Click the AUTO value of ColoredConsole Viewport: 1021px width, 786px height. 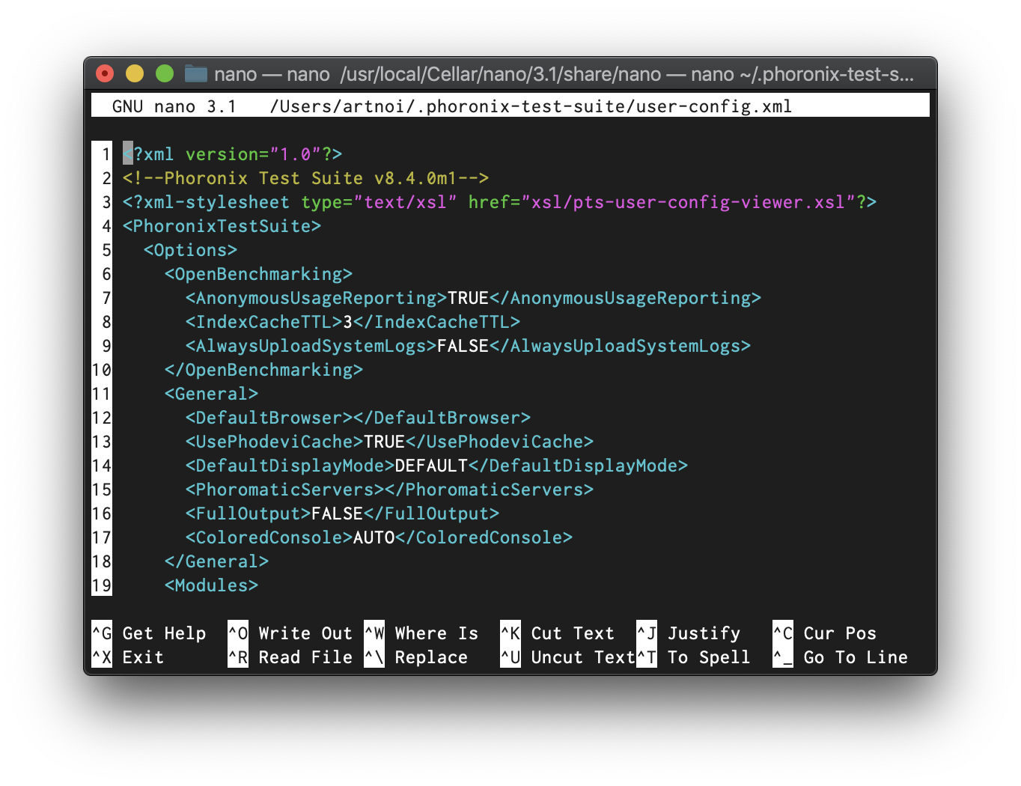[x=374, y=537]
